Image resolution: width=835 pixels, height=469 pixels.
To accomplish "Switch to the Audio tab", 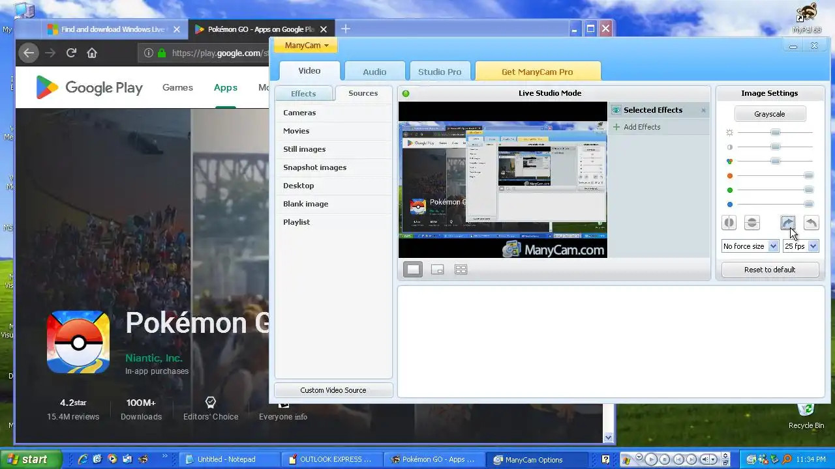I will (374, 72).
